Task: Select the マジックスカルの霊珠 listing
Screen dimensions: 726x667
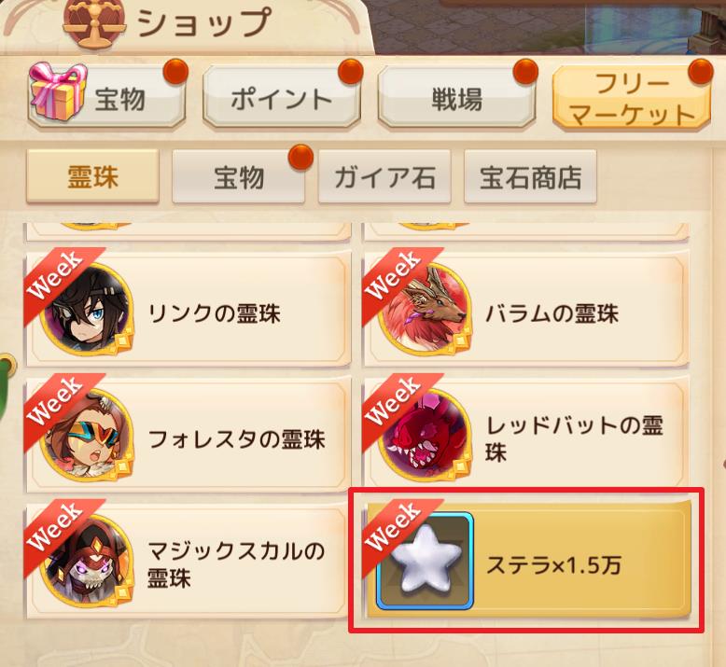Action: (188, 561)
